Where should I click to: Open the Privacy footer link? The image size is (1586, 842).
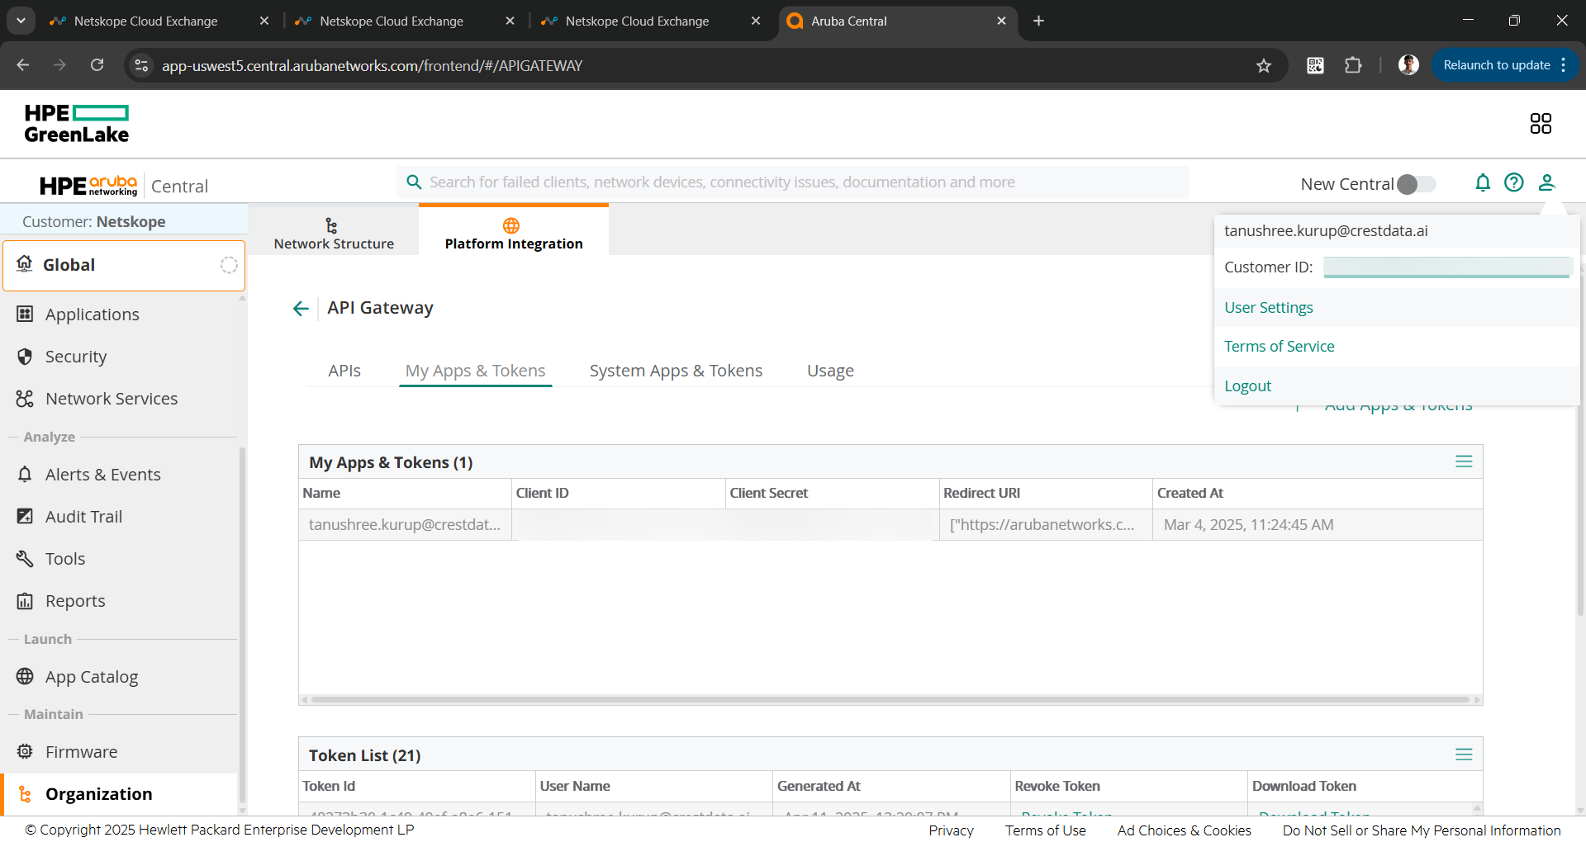click(951, 830)
